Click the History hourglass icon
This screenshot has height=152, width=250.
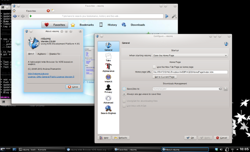click(101, 25)
